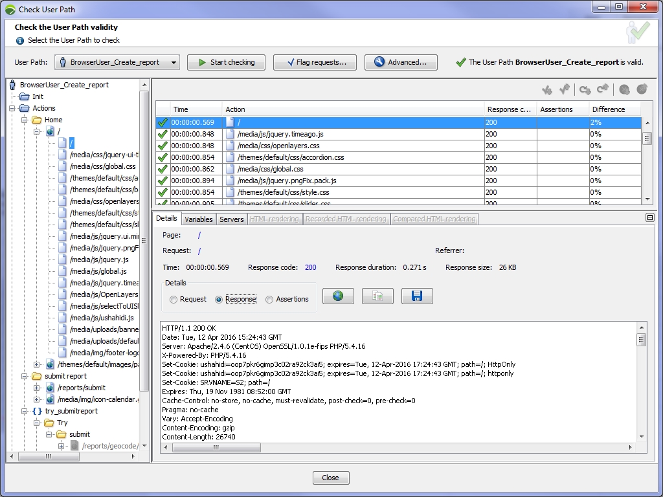Viewport: 663px width, 497px height.
Task: Save the response using the disk icon
Action: tap(416, 295)
